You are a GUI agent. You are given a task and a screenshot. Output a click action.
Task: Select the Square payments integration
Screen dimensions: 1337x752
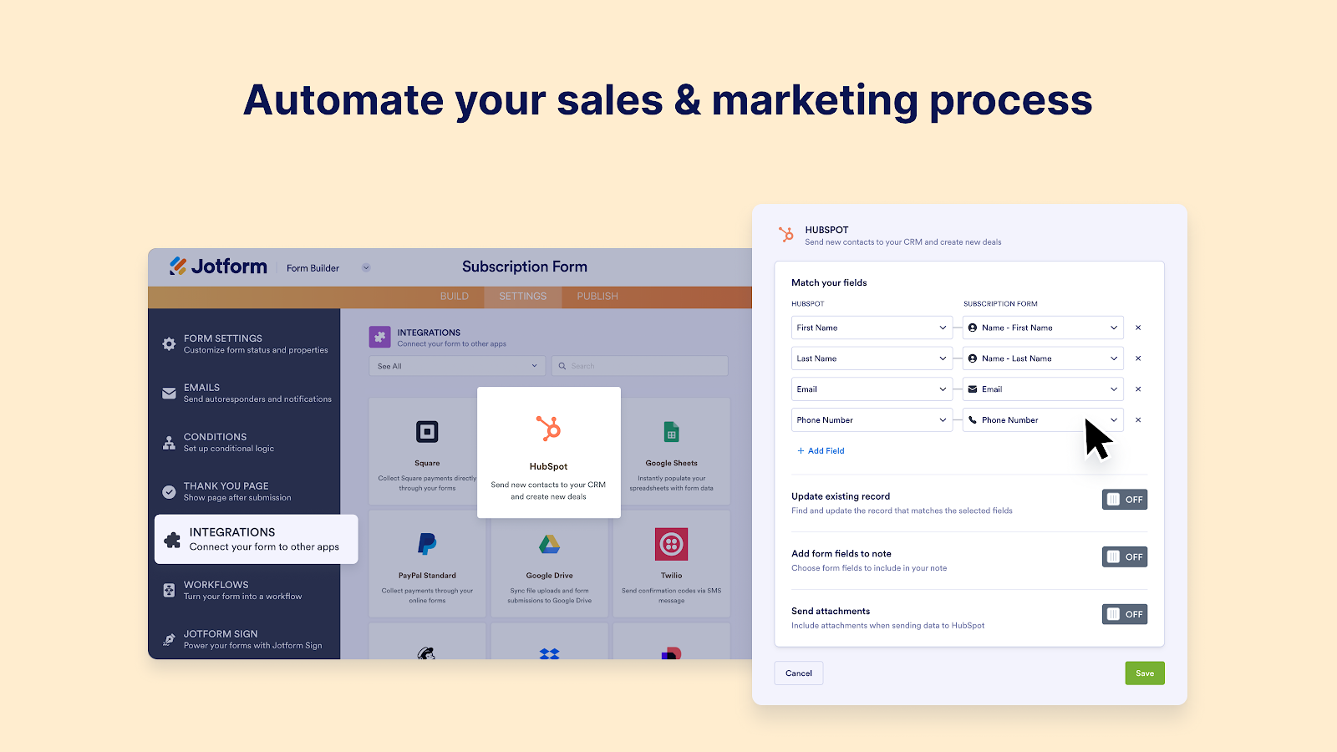click(427, 451)
